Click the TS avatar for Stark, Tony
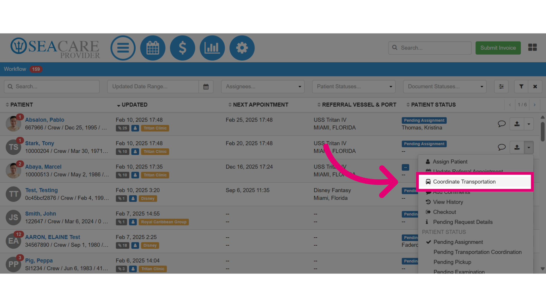546x307 pixels. coord(13,147)
